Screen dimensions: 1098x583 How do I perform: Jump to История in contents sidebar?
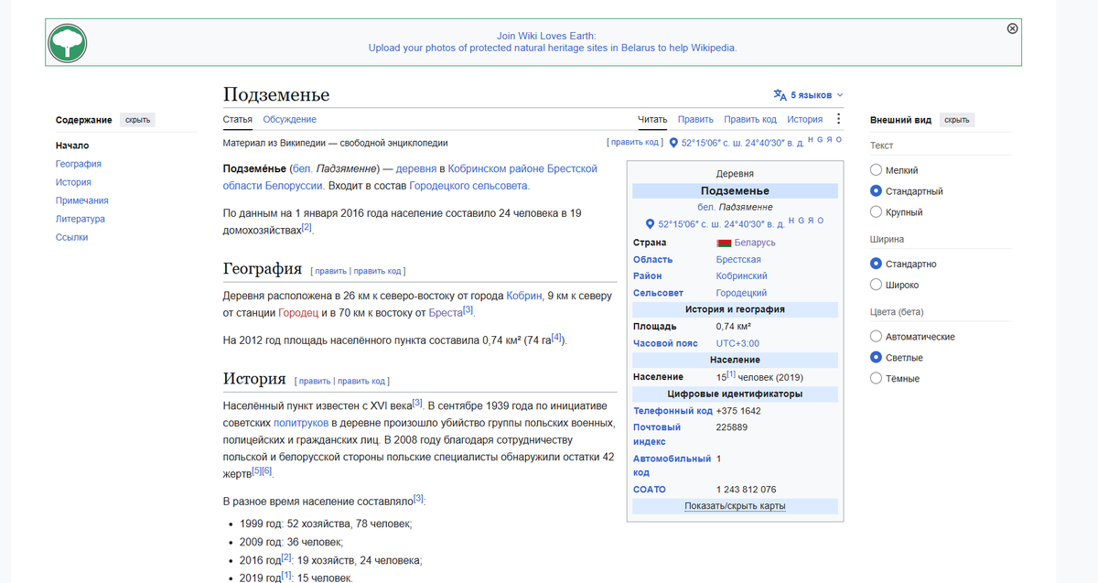point(73,182)
